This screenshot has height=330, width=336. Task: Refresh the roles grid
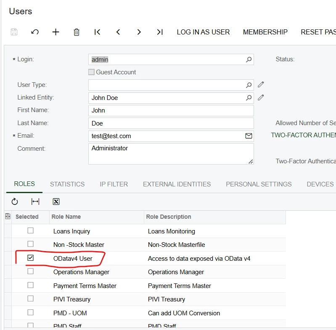click(x=15, y=202)
